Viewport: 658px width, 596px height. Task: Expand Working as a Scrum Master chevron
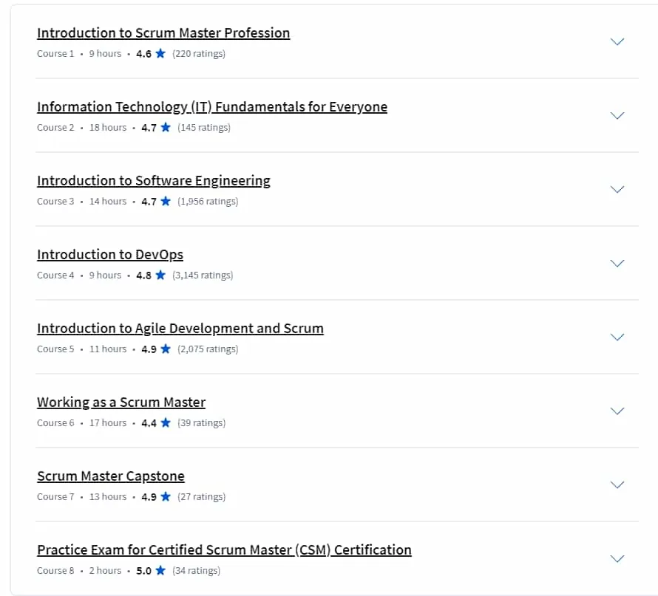point(617,411)
